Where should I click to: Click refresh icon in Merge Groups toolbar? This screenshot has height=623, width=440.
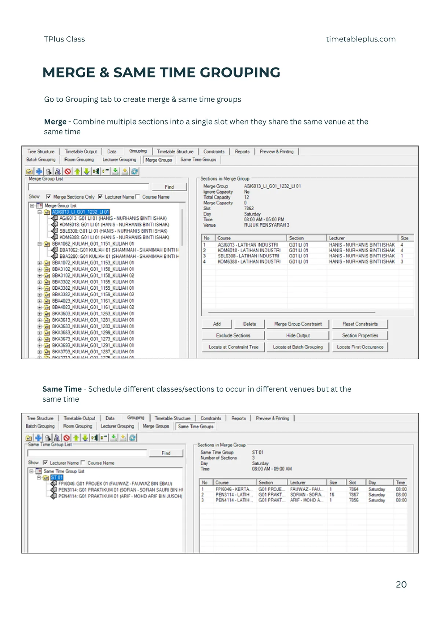135,171
